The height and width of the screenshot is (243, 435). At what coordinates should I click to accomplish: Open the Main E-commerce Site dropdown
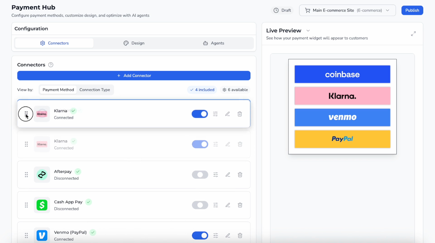[x=347, y=10]
